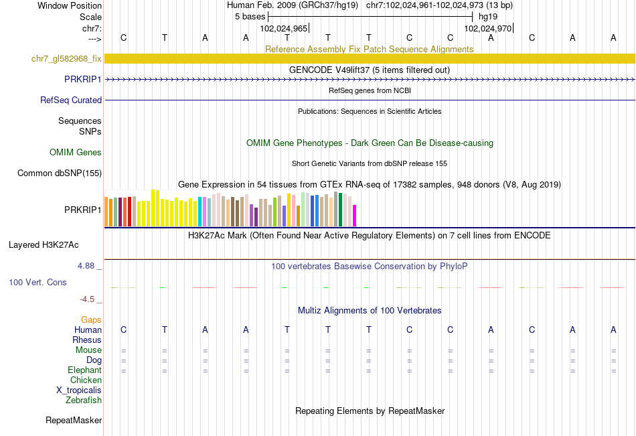Click the Gene Expression in 54 tissues title
This screenshot has width=636, height=436.
(370, 185)
